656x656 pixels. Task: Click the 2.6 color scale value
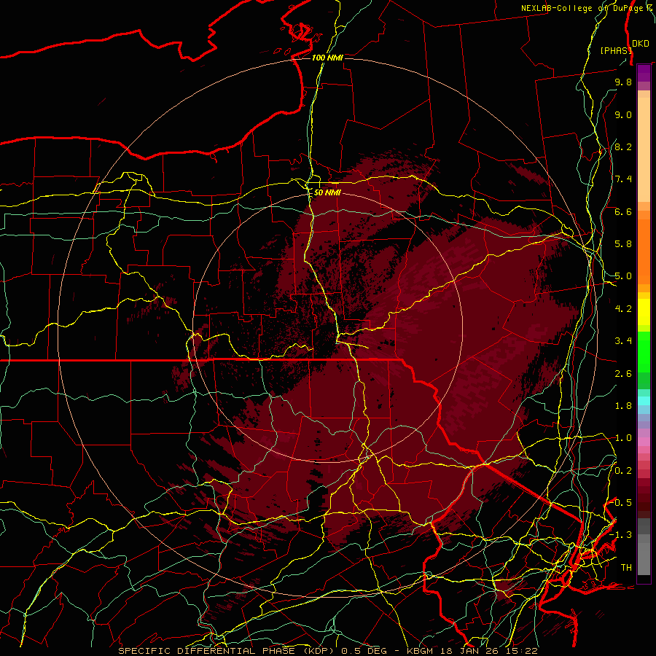coord(623,374)
